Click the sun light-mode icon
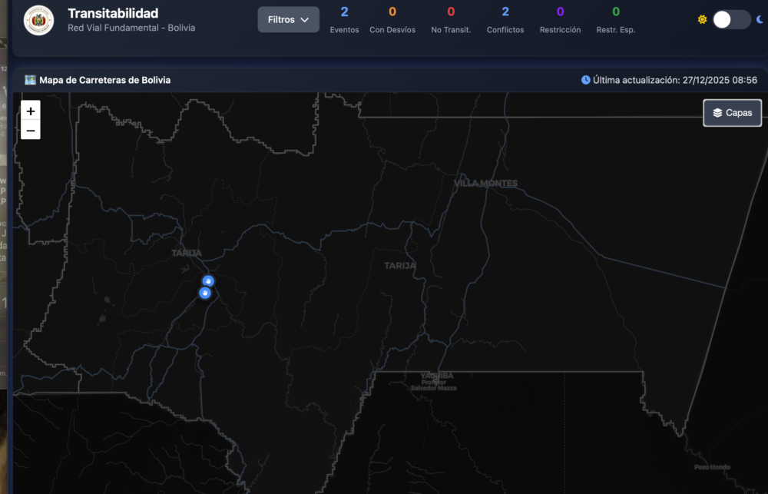 coord(702,20)
